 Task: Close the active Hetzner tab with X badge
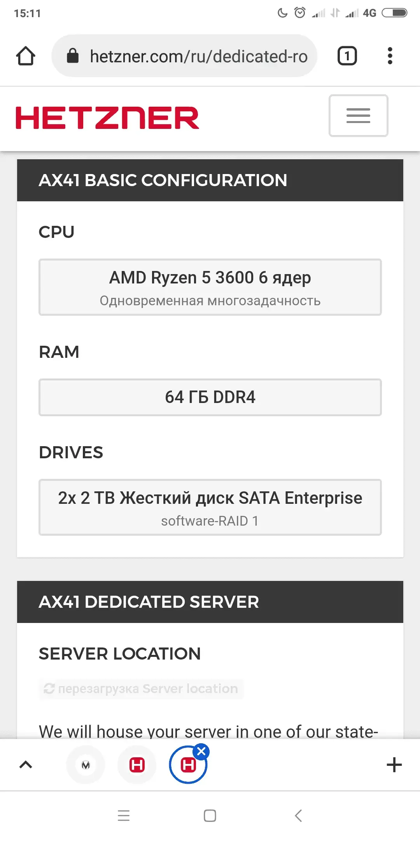pos(201,751)
